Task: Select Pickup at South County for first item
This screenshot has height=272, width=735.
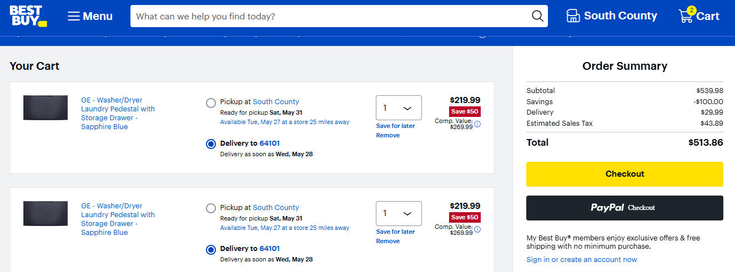Action: tap(211, 102)
